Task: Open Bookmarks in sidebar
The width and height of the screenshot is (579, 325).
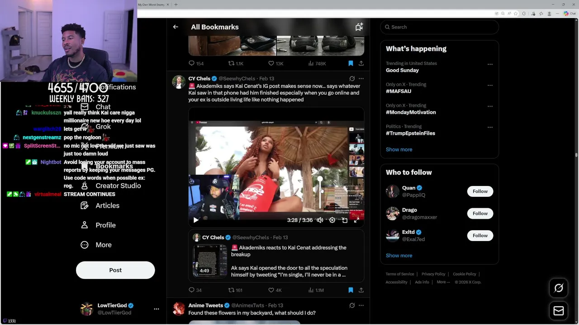Action: coord(107,167)
